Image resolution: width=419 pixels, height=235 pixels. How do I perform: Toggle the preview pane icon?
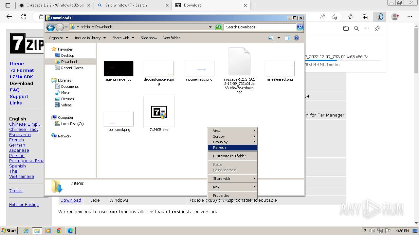(287, 38)
